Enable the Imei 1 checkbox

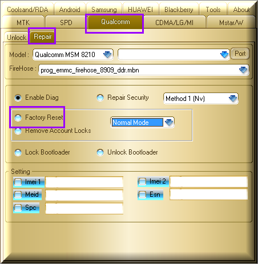[x=18, y=182]
